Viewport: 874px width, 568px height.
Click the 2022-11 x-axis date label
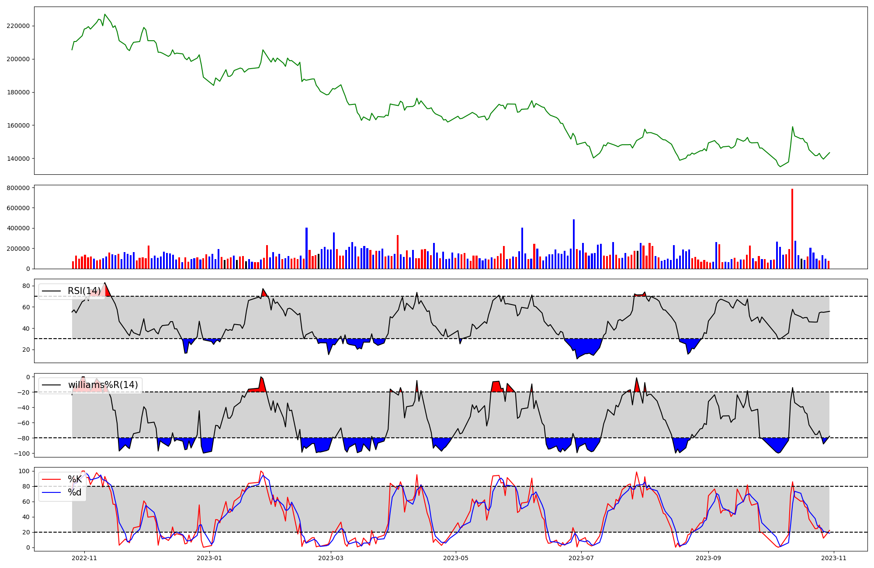click(x=84, y=558)
